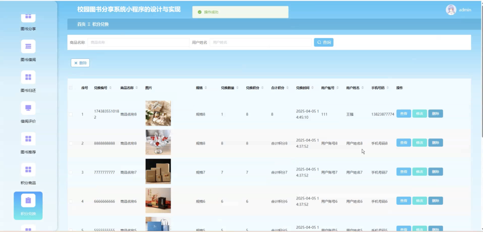Sort by 兑换时间 column arrows
This screenshot has width=483, height=232.
(312, 88)
